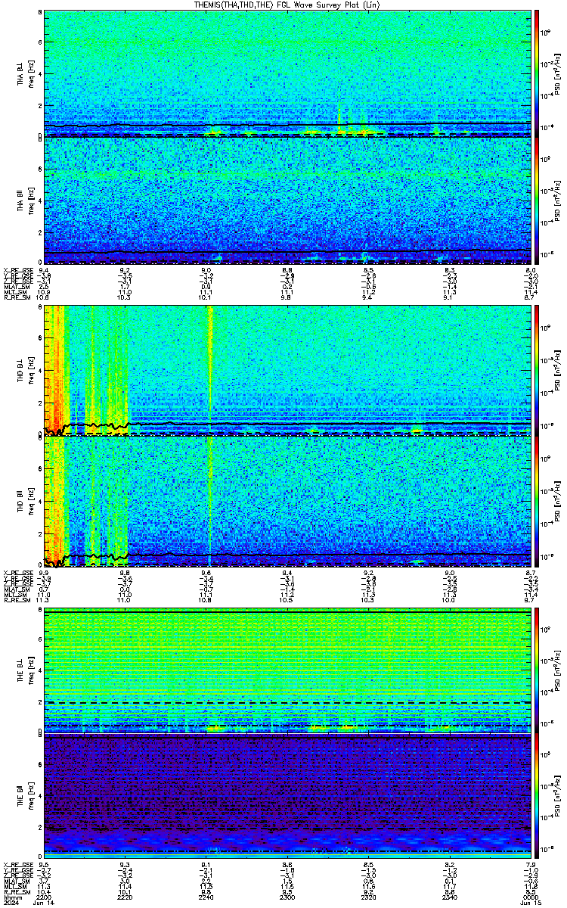Click the THD B-perpendicular PSD color bar
Image resolution: width=567 pixels, height=908 pixels.
pyautogui.click(x=538, y=370)
